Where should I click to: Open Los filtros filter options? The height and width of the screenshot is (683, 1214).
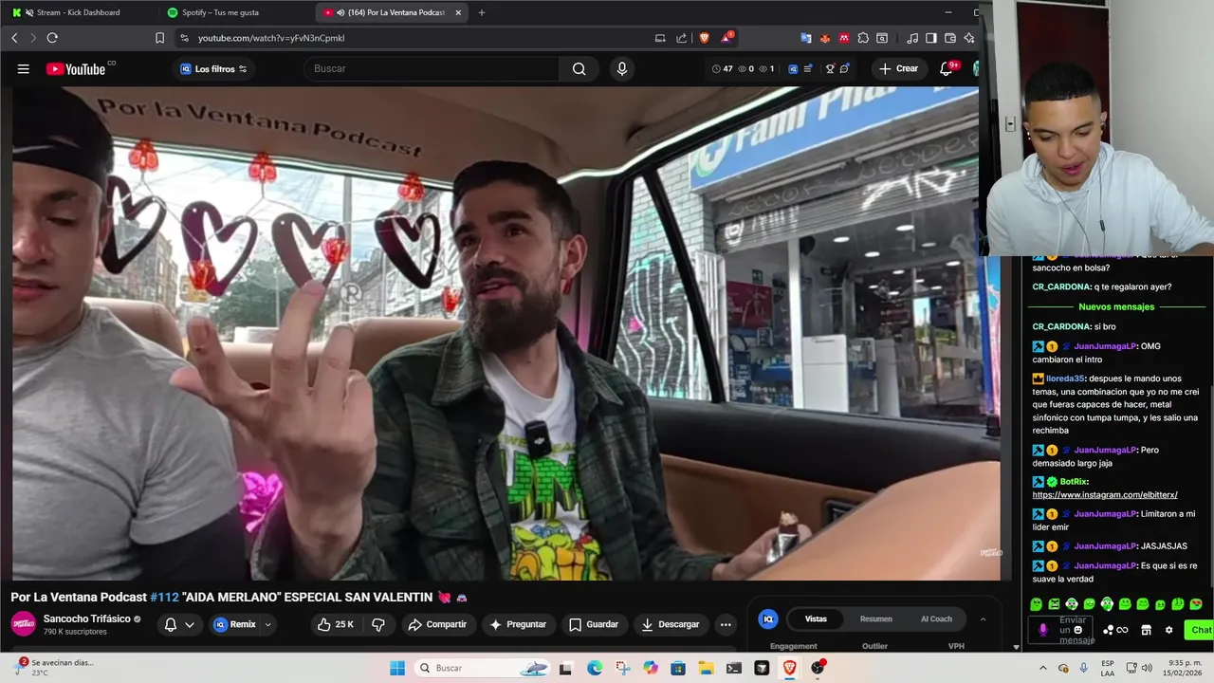pyautogui.click(x=213, y=68)
